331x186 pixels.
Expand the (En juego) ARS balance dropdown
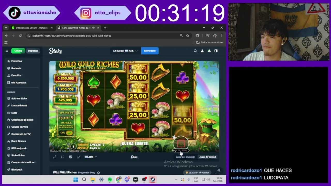[x=125, y=51]
